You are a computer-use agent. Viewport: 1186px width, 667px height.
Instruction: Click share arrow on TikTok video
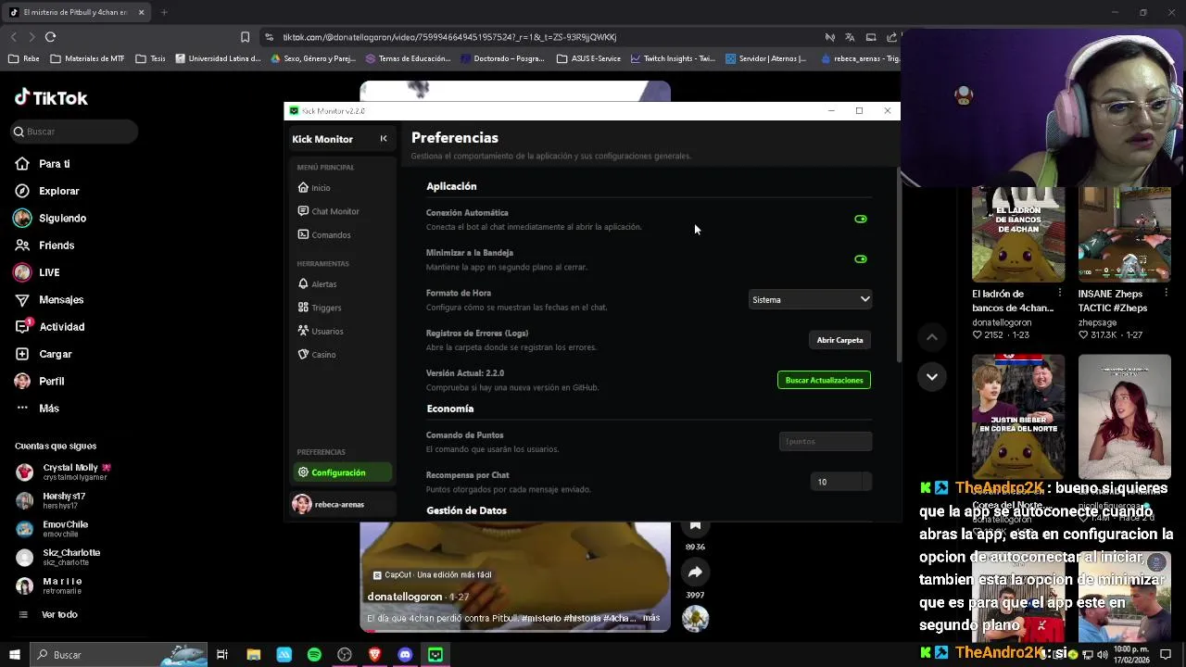(695, 573)
